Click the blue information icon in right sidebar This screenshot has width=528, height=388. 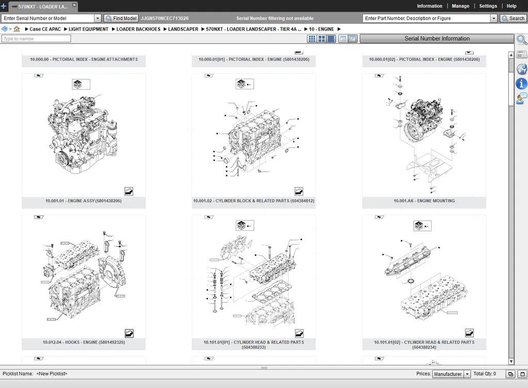pyautogui.click(x=522, y=83)
